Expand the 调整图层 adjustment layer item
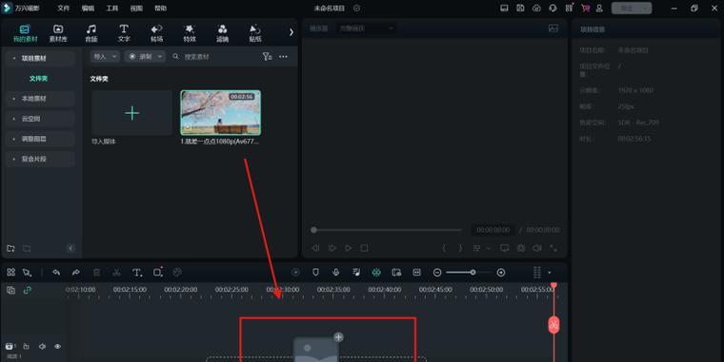This screenshot has height=362, width=724. tap(40, 139)
